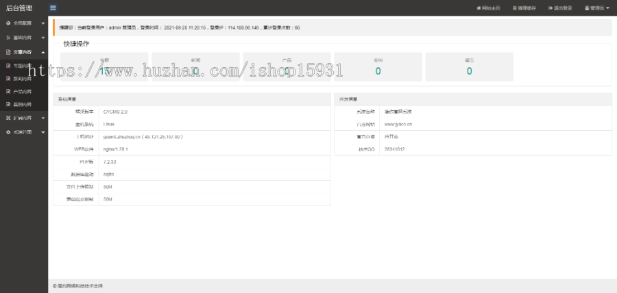Toggle the sidebar with the hamburger icon
This screenshot has height=293, width=617.
coord(53,8)
